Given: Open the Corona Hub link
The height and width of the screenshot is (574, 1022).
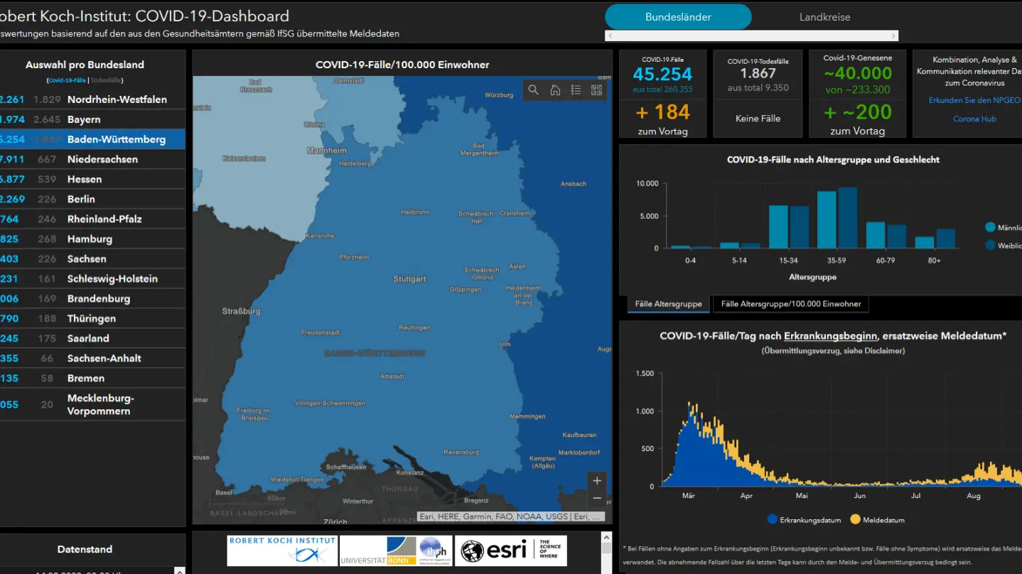Looking at the screenshot, I should coord(974,119).
